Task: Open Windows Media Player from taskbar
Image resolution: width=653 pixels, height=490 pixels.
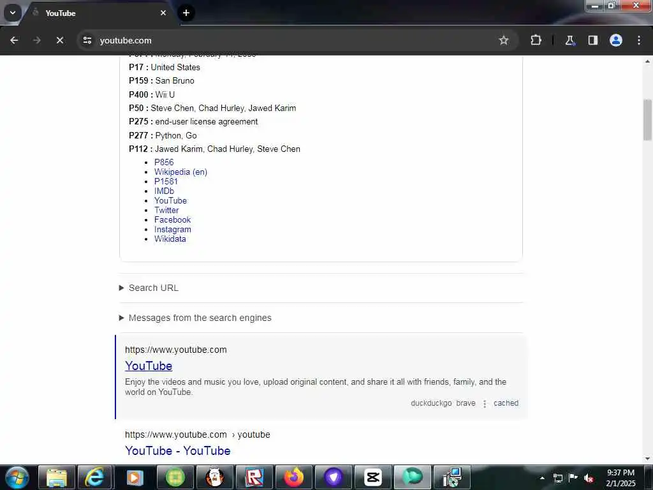Action: 134,477
